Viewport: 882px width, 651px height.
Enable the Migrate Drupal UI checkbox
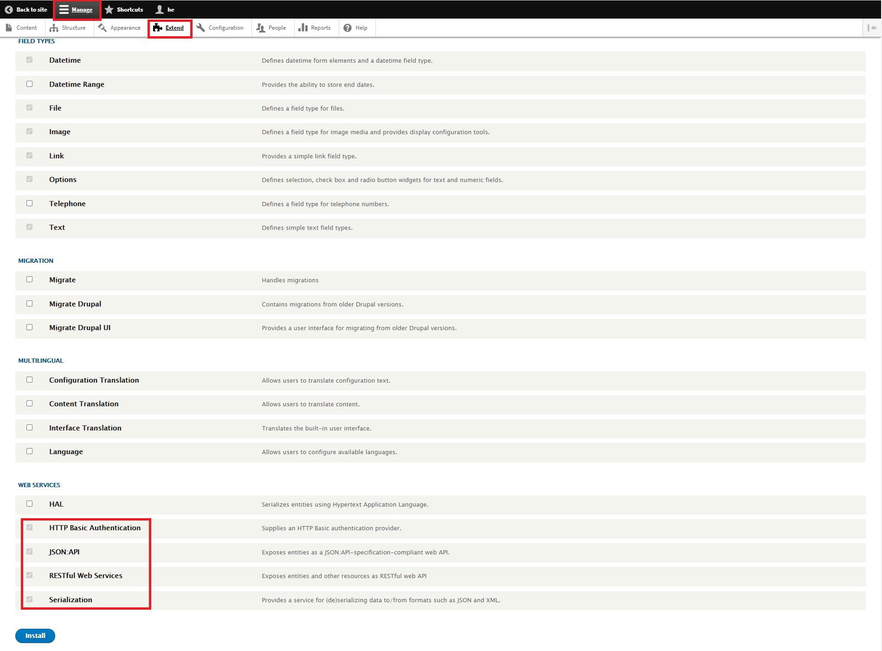30,327
